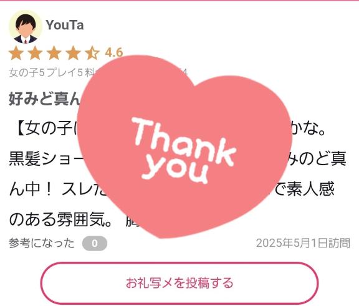Click the 4.6 rating score
Image resolution: width=359 pixels, height=306 pixels.
(114, 52)
